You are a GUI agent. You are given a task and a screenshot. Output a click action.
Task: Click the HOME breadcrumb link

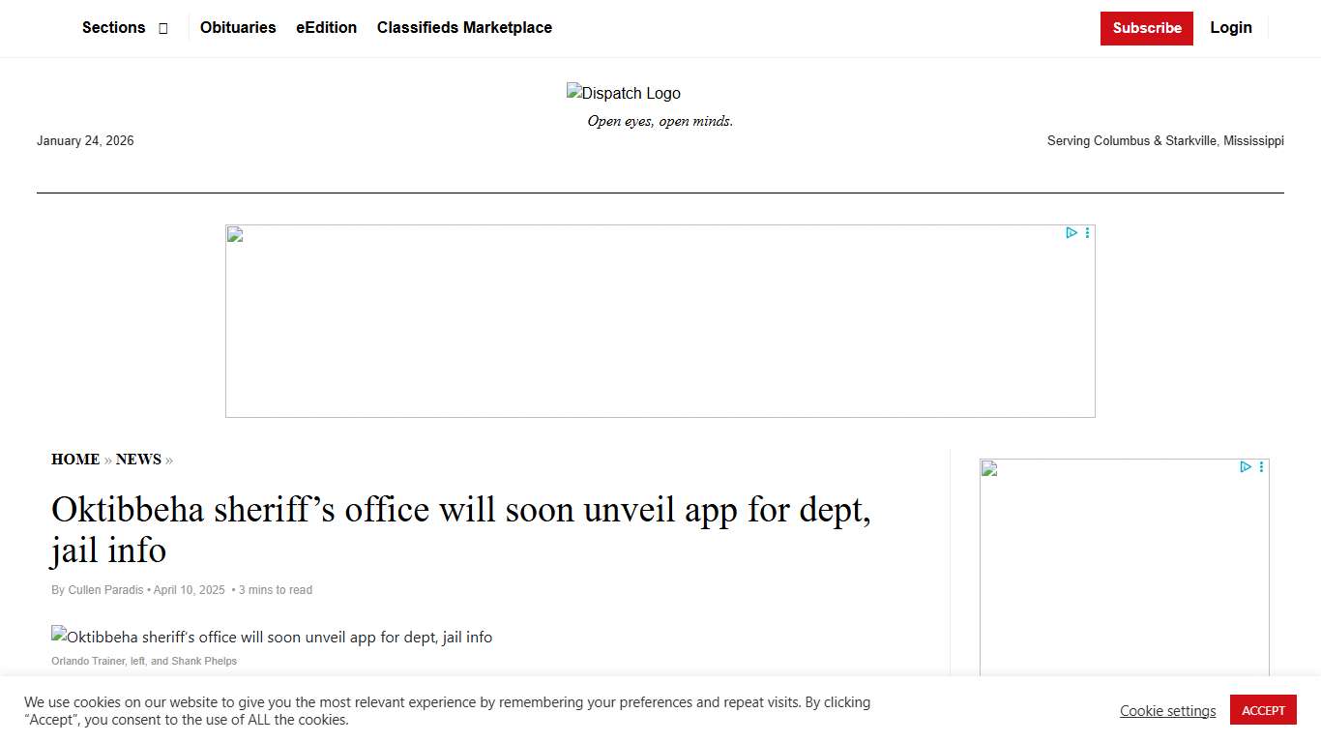pyautogui.click(x=75, y=460)
